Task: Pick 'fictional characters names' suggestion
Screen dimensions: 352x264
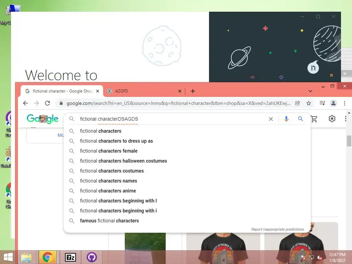Action: (187, 181)
